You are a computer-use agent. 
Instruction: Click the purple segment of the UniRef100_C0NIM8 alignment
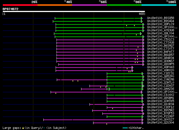(x=82, y=80)
